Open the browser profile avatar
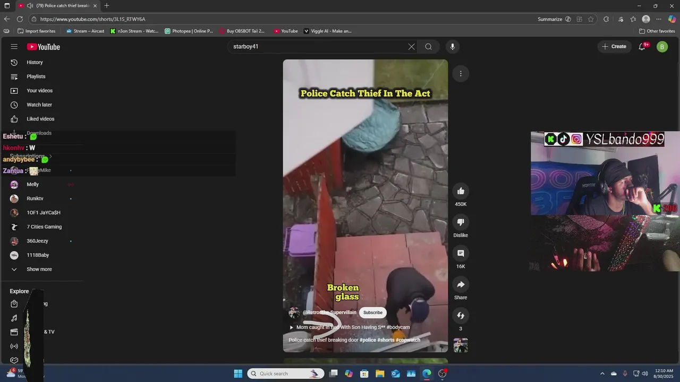680x382 pixels. 646,19
